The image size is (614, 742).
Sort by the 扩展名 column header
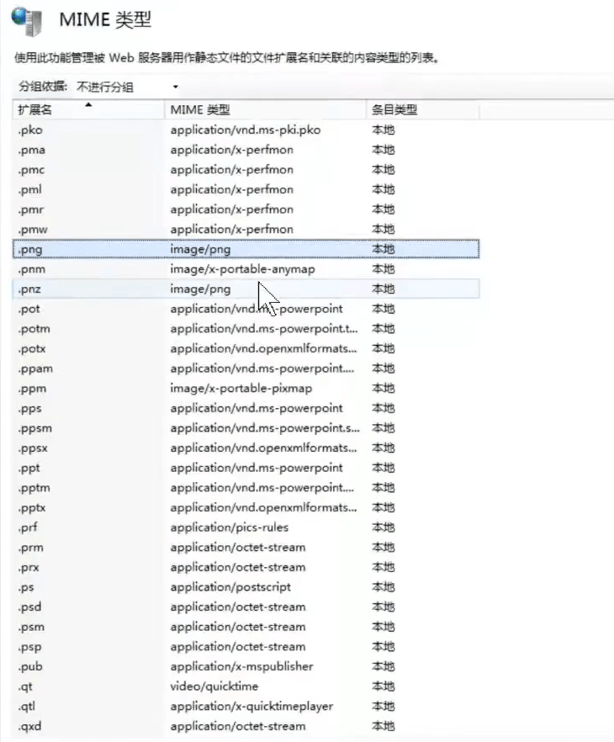[x=88, y=109]
